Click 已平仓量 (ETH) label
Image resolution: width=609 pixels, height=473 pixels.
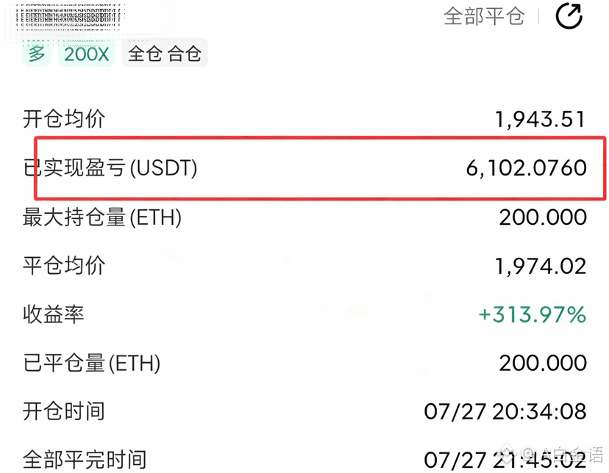pyautogui.click(x=92, y=364)
